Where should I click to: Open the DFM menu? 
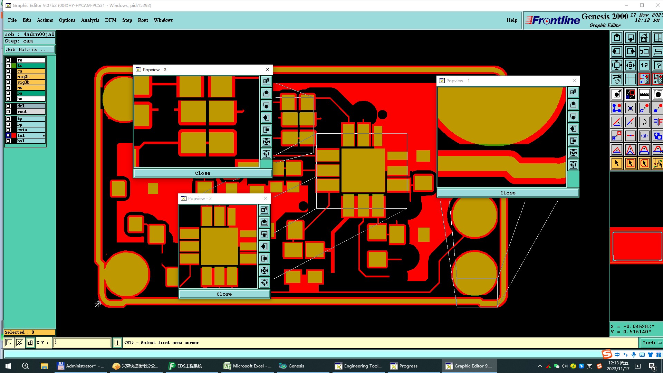110,20
